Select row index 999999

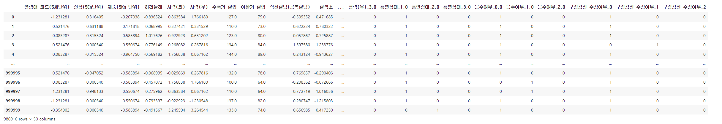point(13,110)
